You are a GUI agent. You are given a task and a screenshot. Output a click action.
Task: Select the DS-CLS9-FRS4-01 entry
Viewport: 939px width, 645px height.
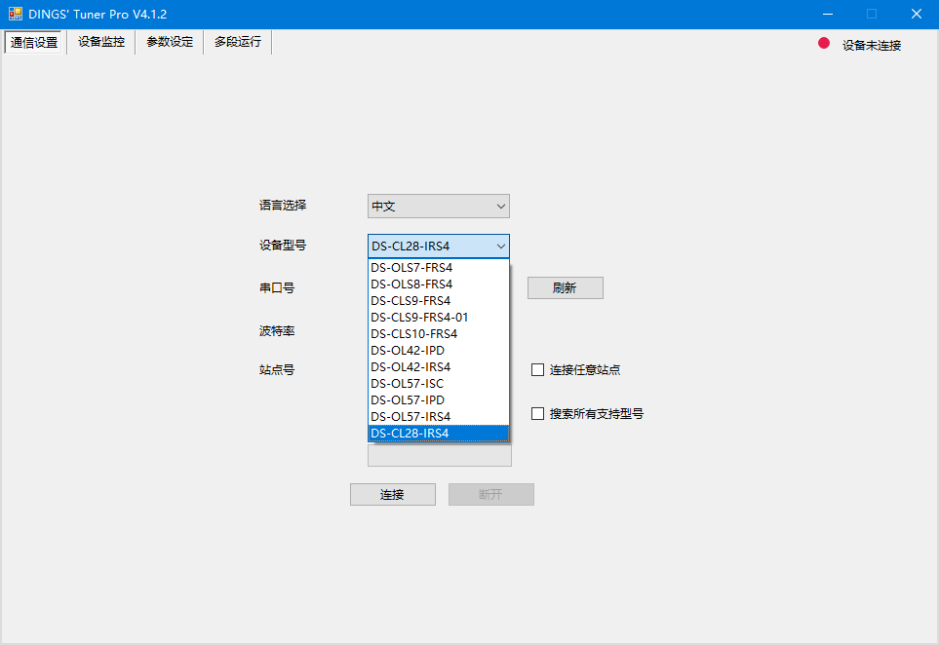pyautogui.click(x=439, y=317)
